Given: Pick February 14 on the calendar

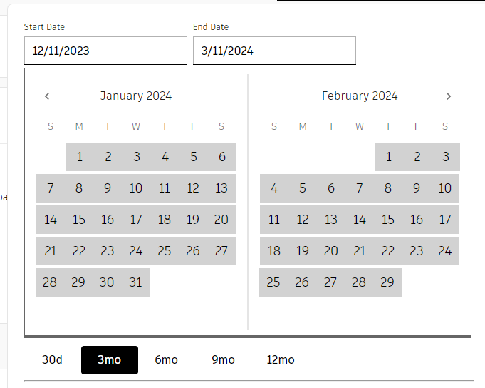Looking at the screenshot, I should click(360, 220).
